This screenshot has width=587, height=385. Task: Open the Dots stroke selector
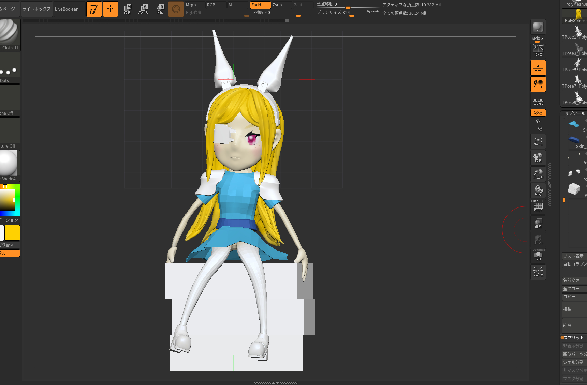pyautogui.click(x=10, y=68)
